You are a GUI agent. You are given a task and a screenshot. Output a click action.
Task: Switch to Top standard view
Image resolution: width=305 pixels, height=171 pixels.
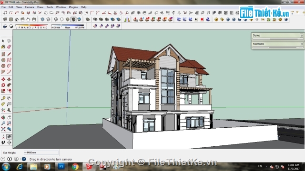coord(11,19)
